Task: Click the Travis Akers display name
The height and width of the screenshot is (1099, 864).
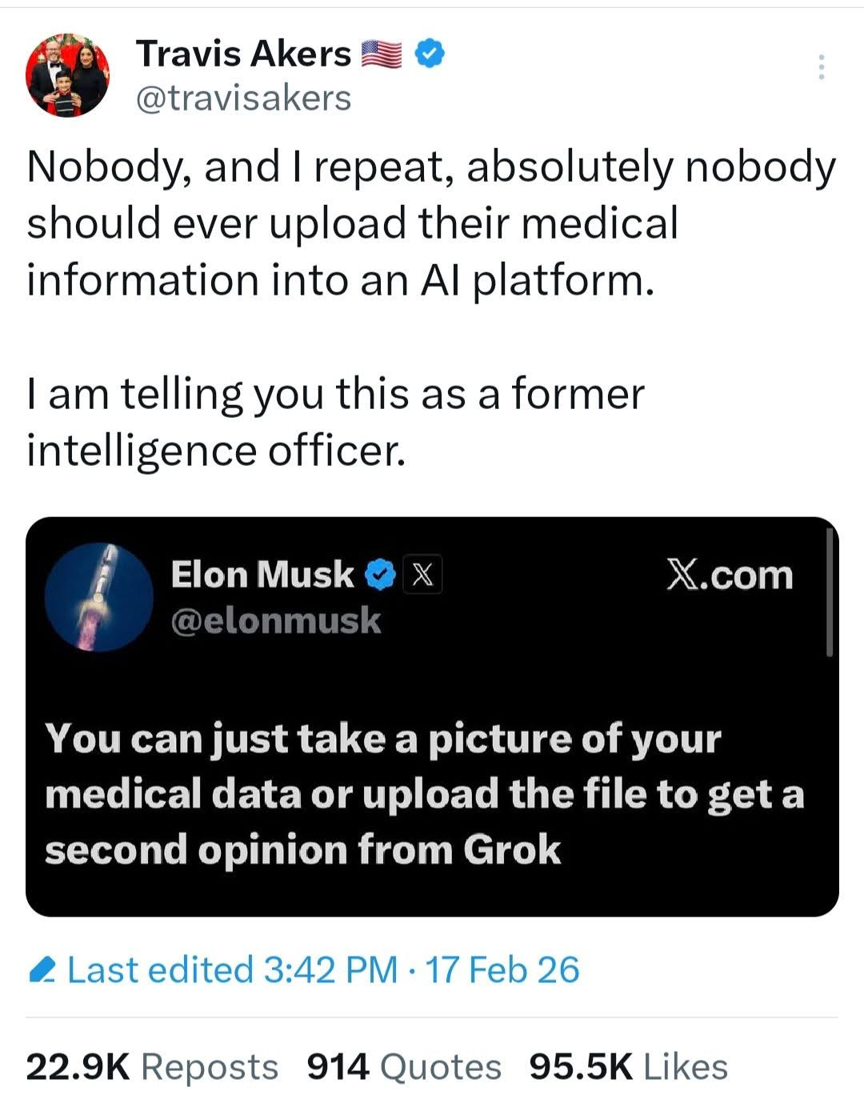Action: pyautogui.click(x=243, y=54)
